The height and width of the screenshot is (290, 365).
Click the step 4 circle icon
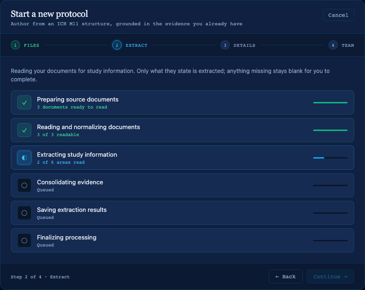333,45
